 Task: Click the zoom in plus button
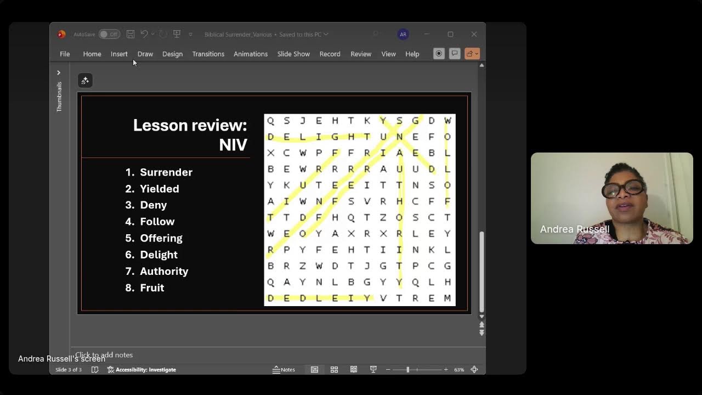click(446, 370)
